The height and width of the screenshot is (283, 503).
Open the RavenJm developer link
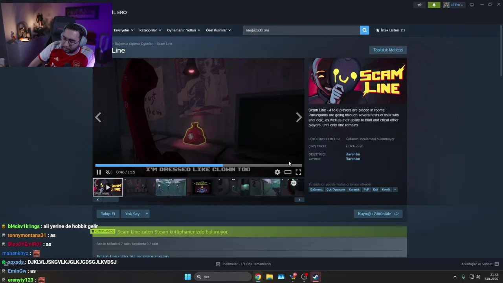pyautogui.click(x=352, y=154)
